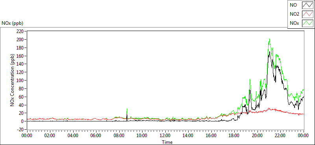The height and width of the screenshot is (145, 315).
Task: Click the 08:00 time axis label
Action: tap(119, 136)
